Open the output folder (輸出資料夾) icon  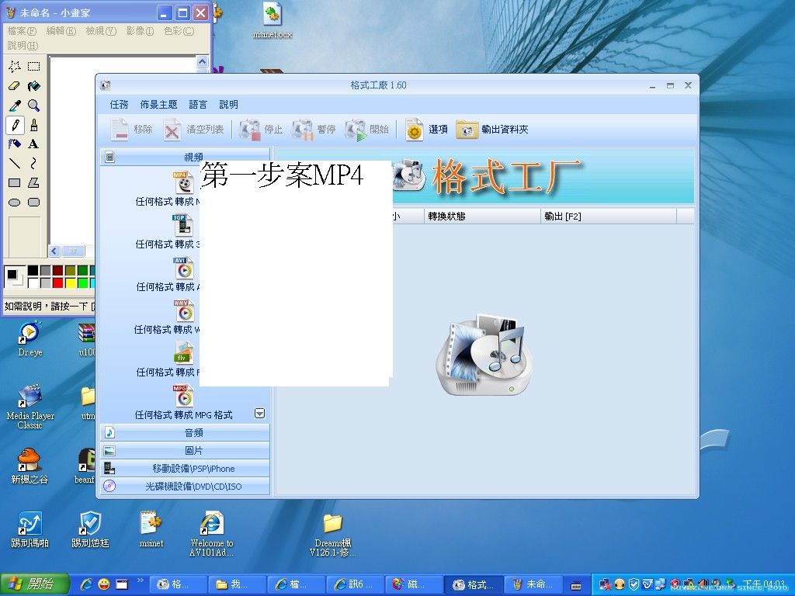tap(467, 130)
